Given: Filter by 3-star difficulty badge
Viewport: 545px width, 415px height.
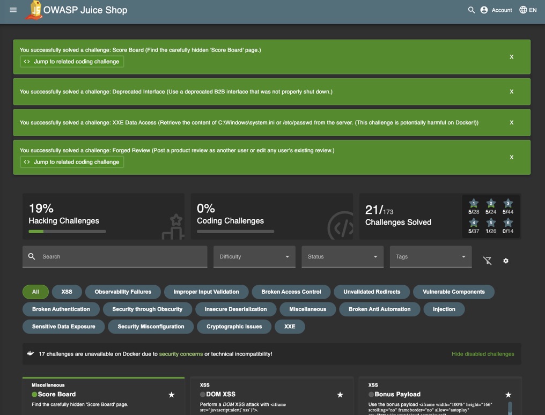Looking at the screenshot, I should click(508, 206).
